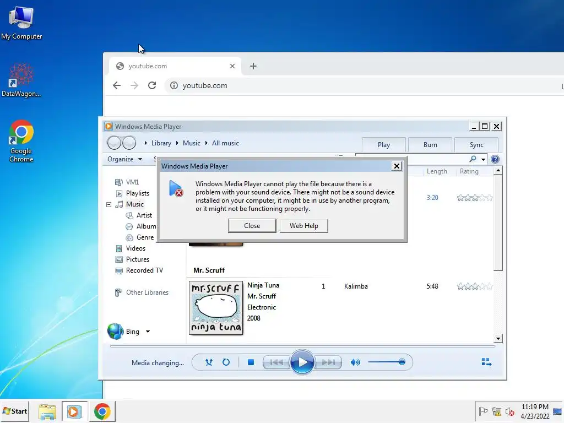Open the Sync tab in Media Player

pyautogui.click(x=476, y=145)
